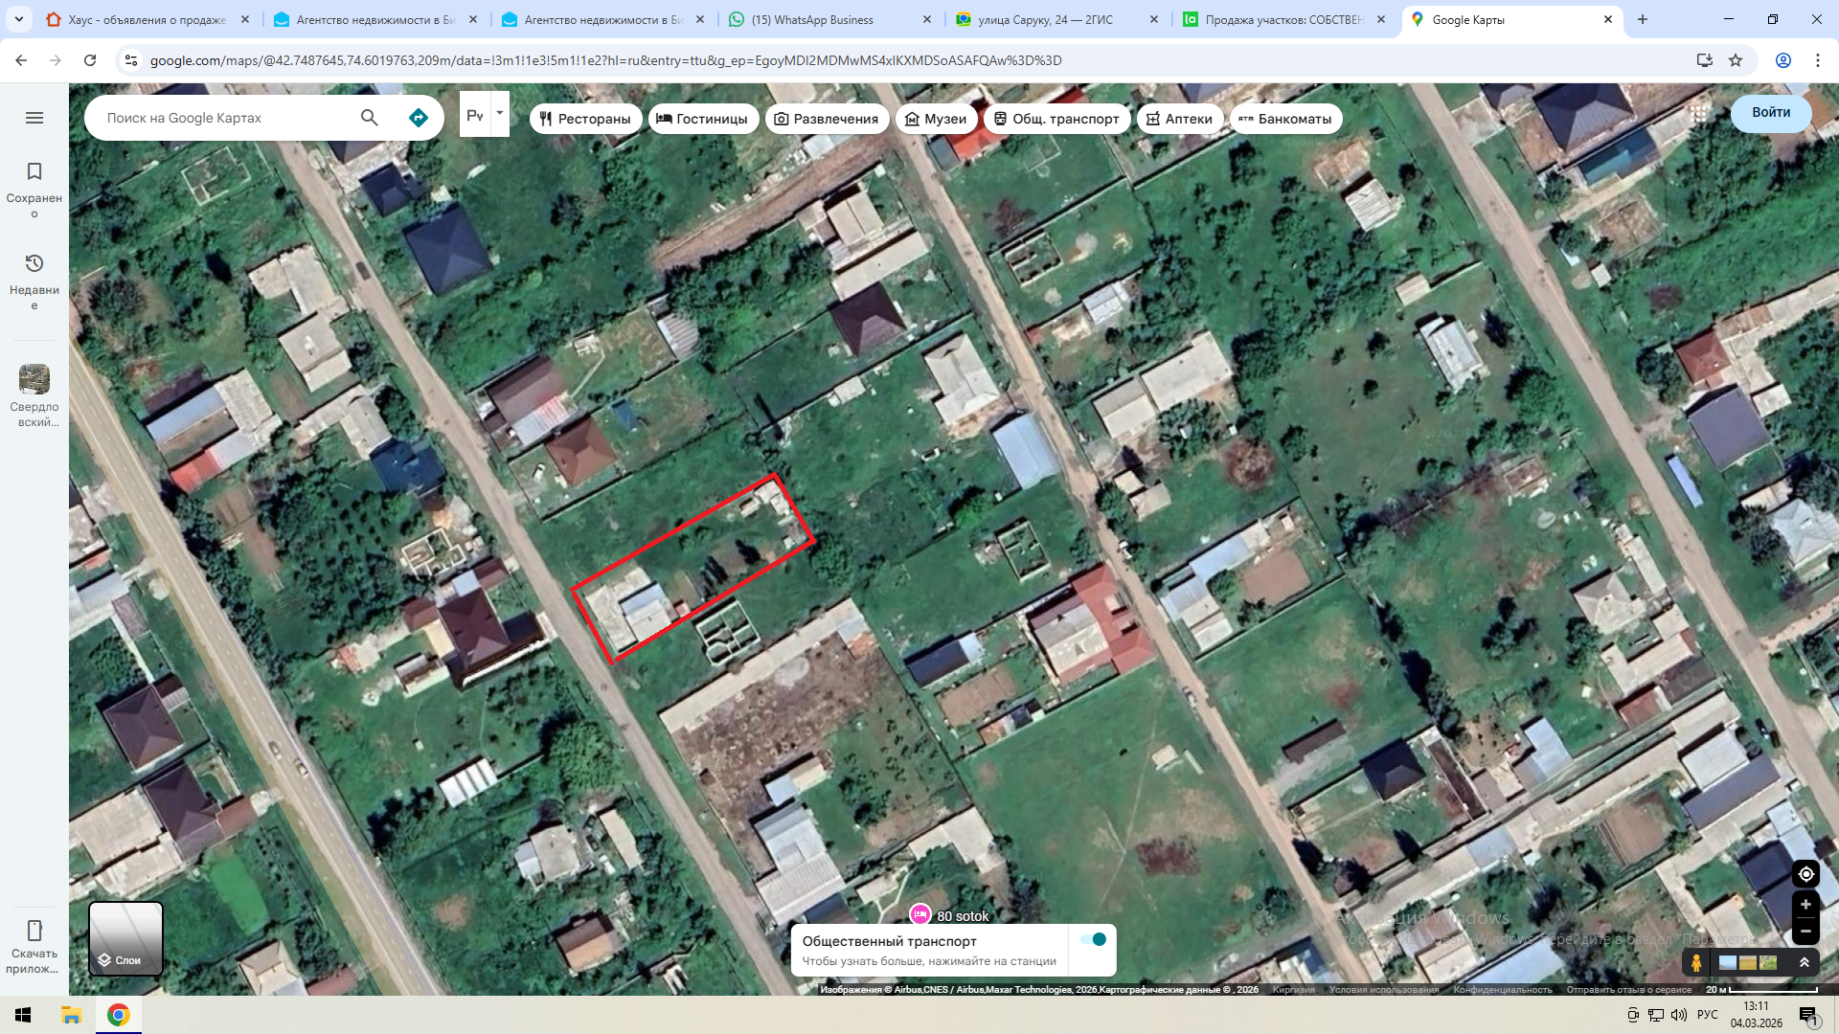Open Saved places bookmark icon
The image size is (1839, 1034).
pyautogui.click(x=34, y=172)
